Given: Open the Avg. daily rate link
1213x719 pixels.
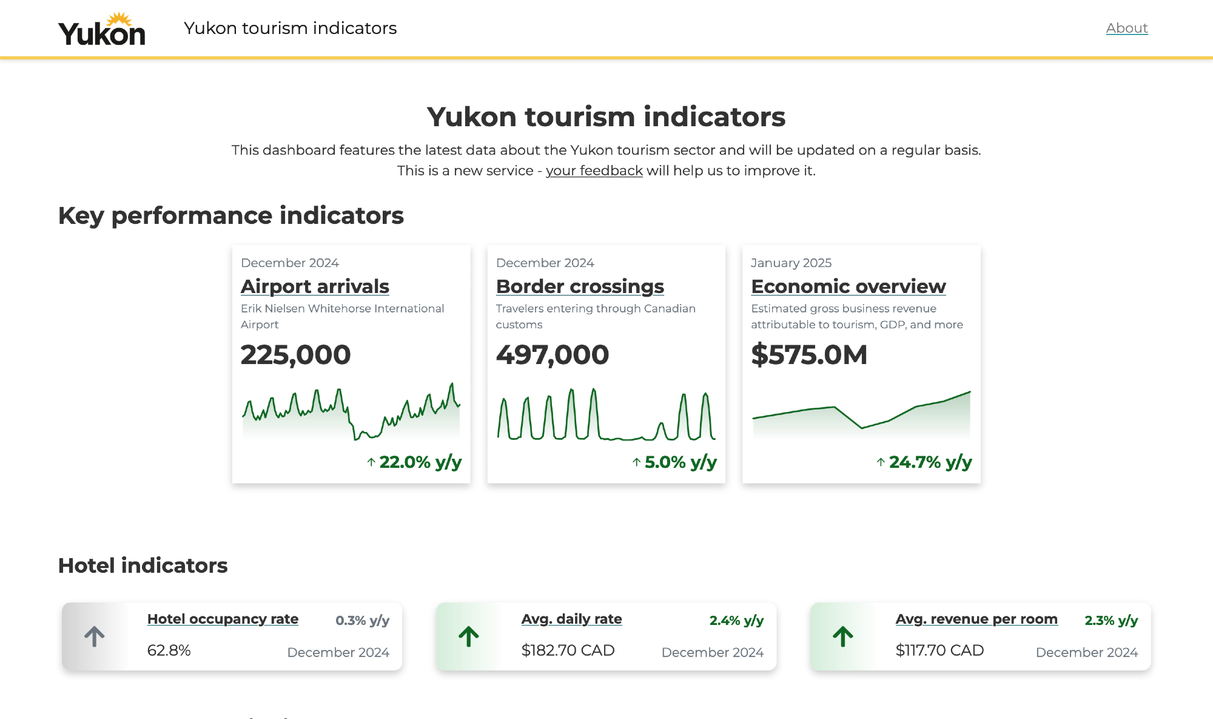Looking at the screenshot, I should pos(571,619).
